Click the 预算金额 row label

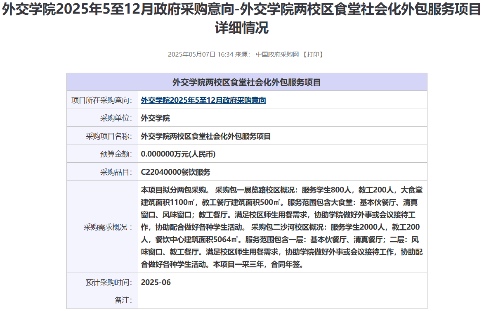coord(116,154)
